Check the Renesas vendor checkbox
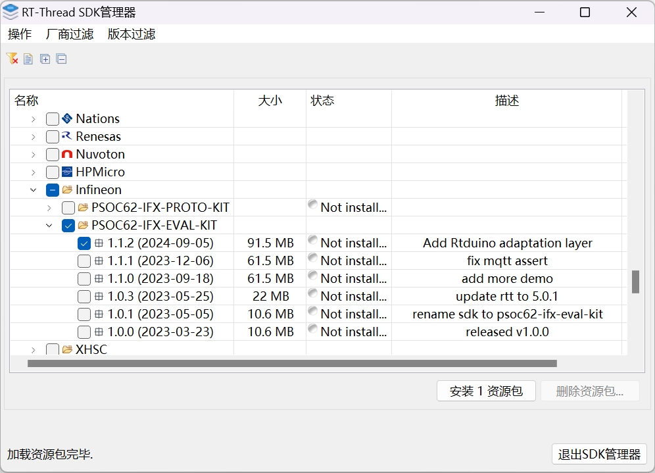The width and height of the screenshot is (655, 473). [52, 137]
